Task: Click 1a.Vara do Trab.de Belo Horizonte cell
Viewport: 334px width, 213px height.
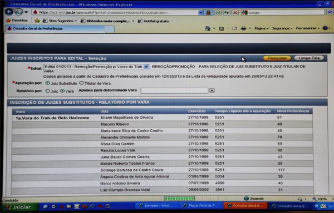Action: [52, 118]
